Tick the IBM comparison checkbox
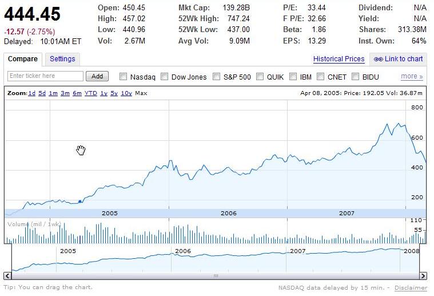Screen dimensions: 434x296 point(293,77)
